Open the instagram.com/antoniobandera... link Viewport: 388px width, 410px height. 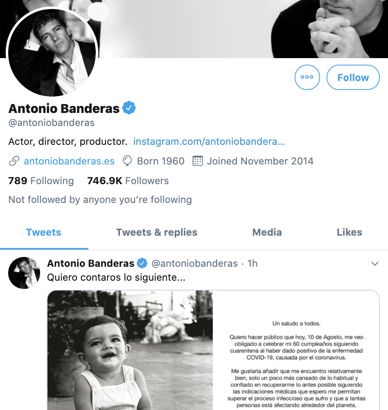(209, 142)
